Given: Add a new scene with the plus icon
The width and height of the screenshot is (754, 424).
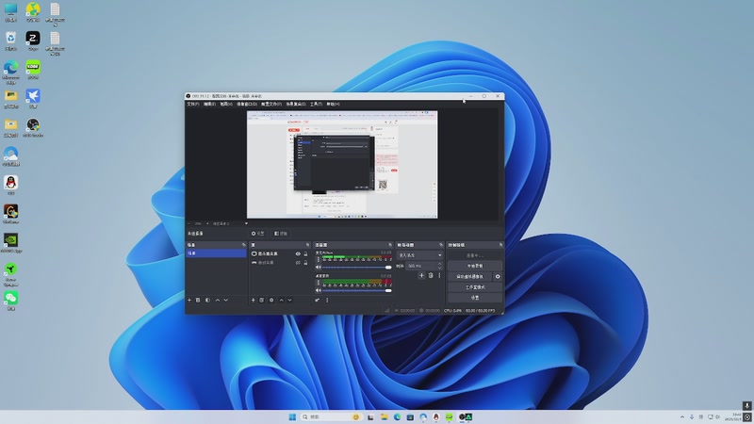Looking at the screenshot, I should pyautogui.click(x=189, y=300).
